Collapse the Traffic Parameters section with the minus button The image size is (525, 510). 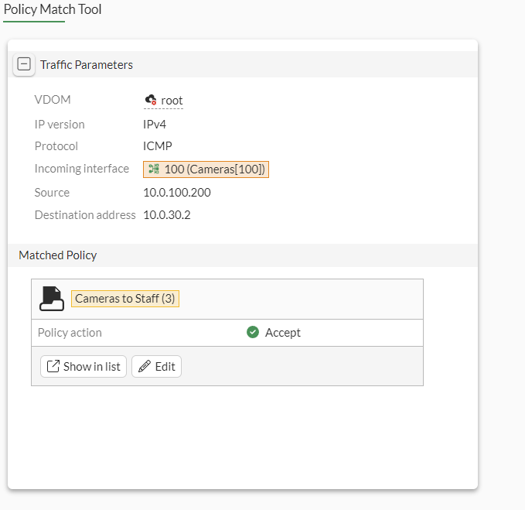point(24,65)
